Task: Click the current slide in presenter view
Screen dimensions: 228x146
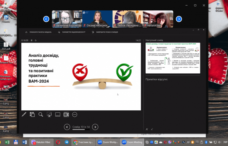Action: point(81,77)
